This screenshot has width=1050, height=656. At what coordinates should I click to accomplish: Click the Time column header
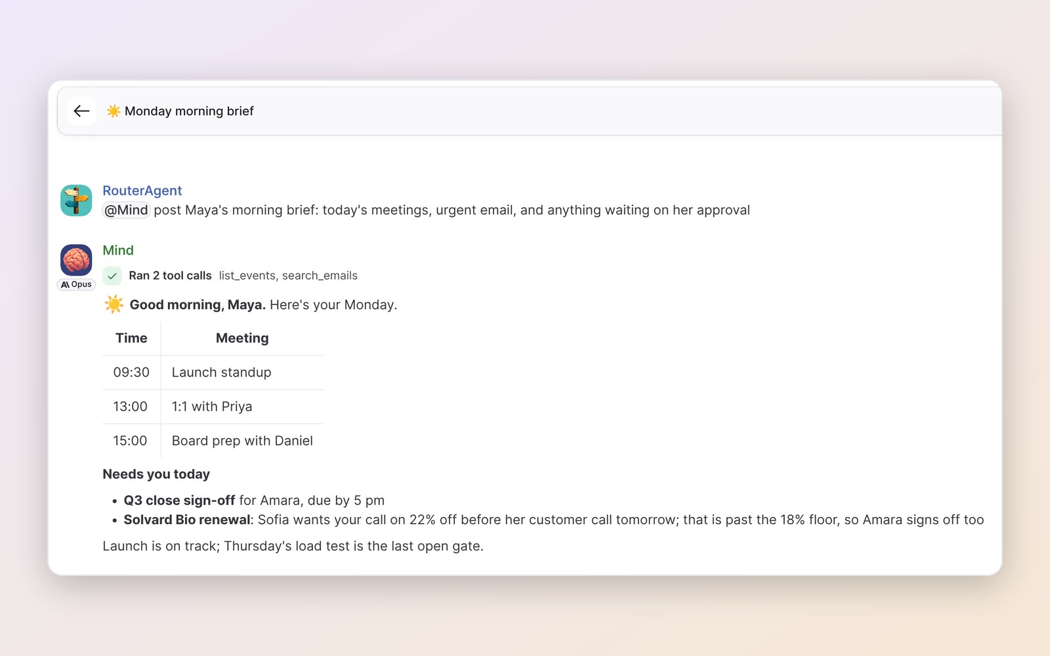(x=131, y=338)
